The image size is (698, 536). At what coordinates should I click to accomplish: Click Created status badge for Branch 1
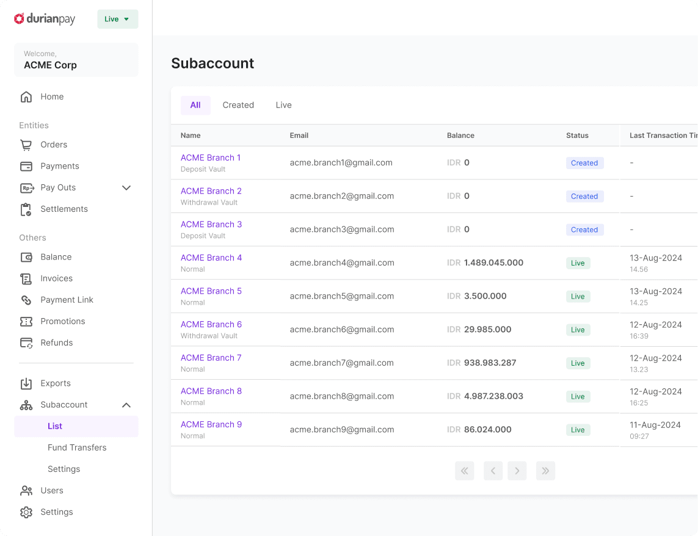point(584,163)
